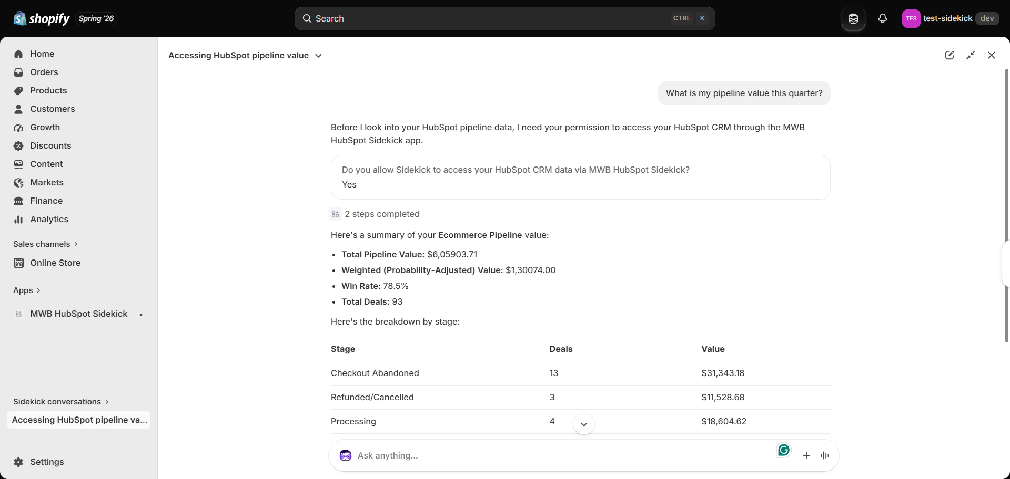Click the Finance bank icon
This screenshot has width=1010, height=479.
18,201
